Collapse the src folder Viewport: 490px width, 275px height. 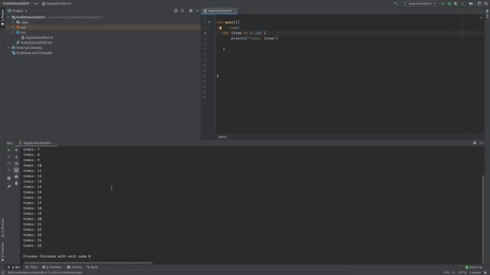point(13,32)
